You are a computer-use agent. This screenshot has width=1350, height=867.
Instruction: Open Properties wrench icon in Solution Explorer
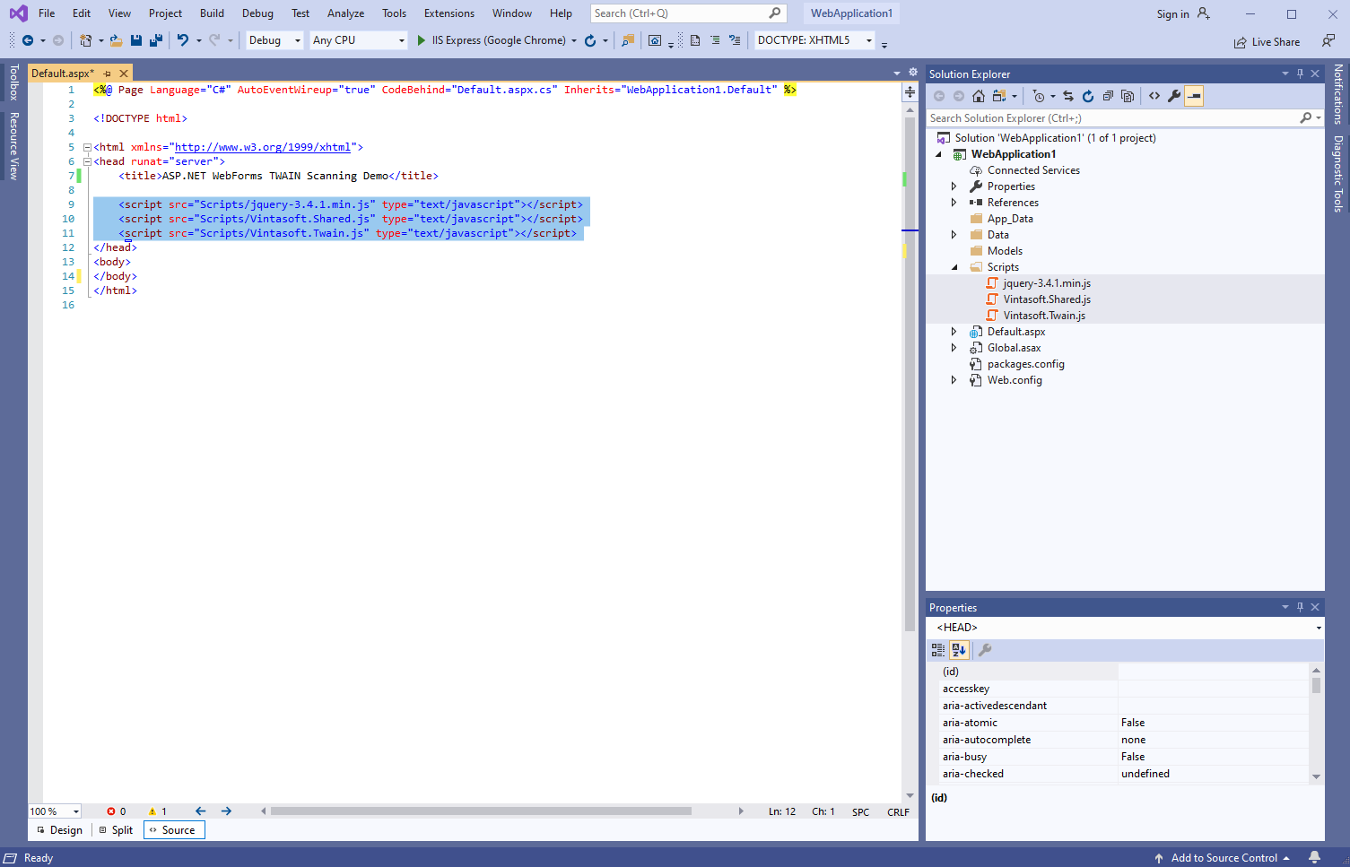[1173, 96]
